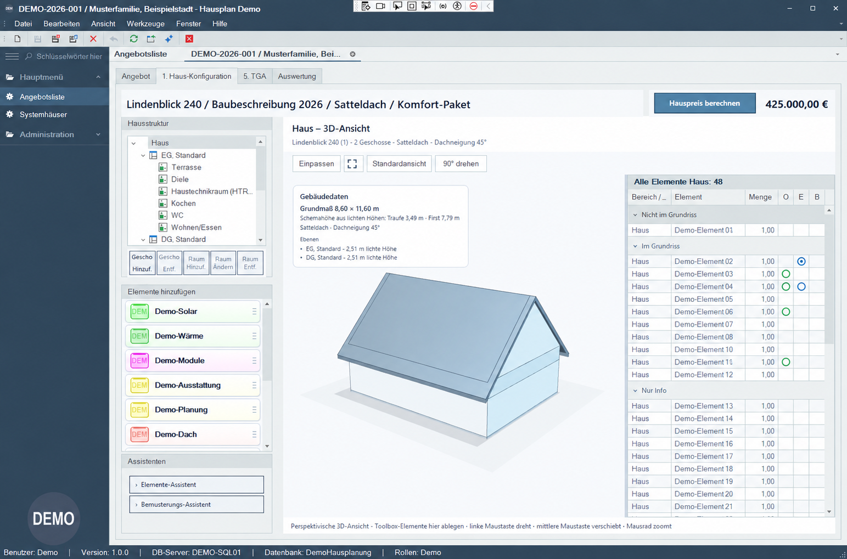
Task: Select the O radio for Demo-Element 04
Action: tap(786, 287)
